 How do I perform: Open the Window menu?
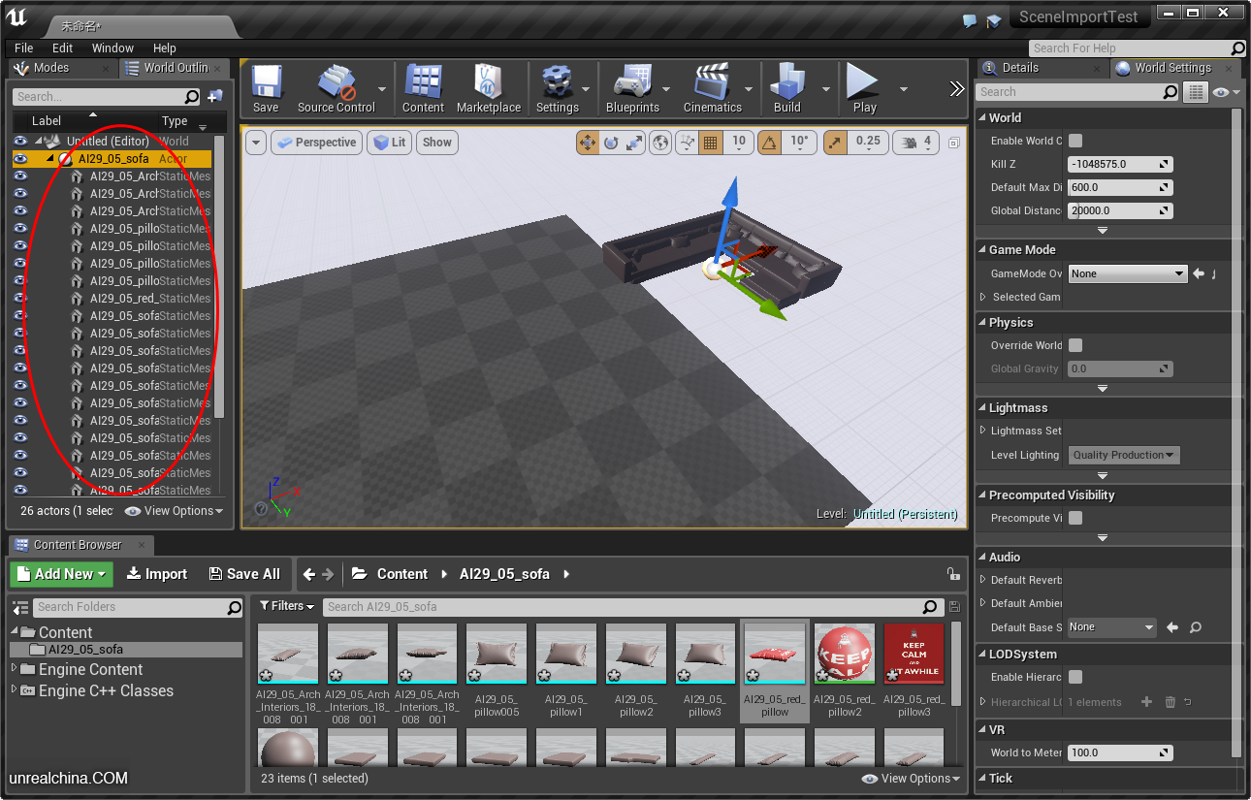[x=112, y=48]
